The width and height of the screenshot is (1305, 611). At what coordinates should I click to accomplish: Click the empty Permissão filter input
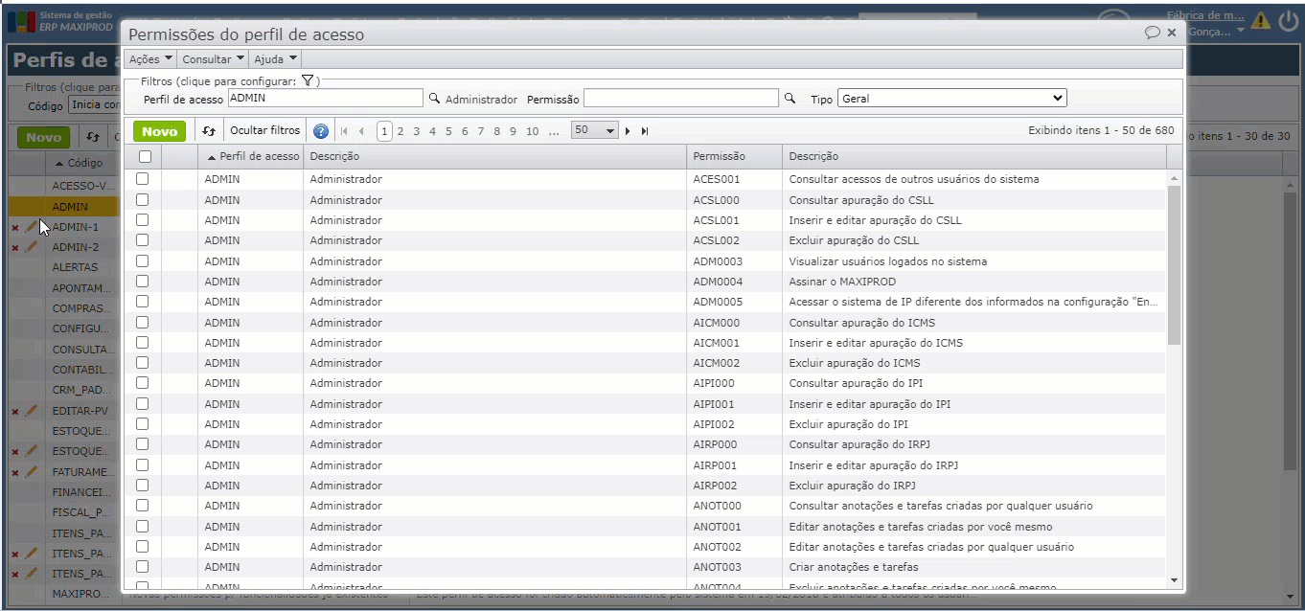[x=681, y=98]
